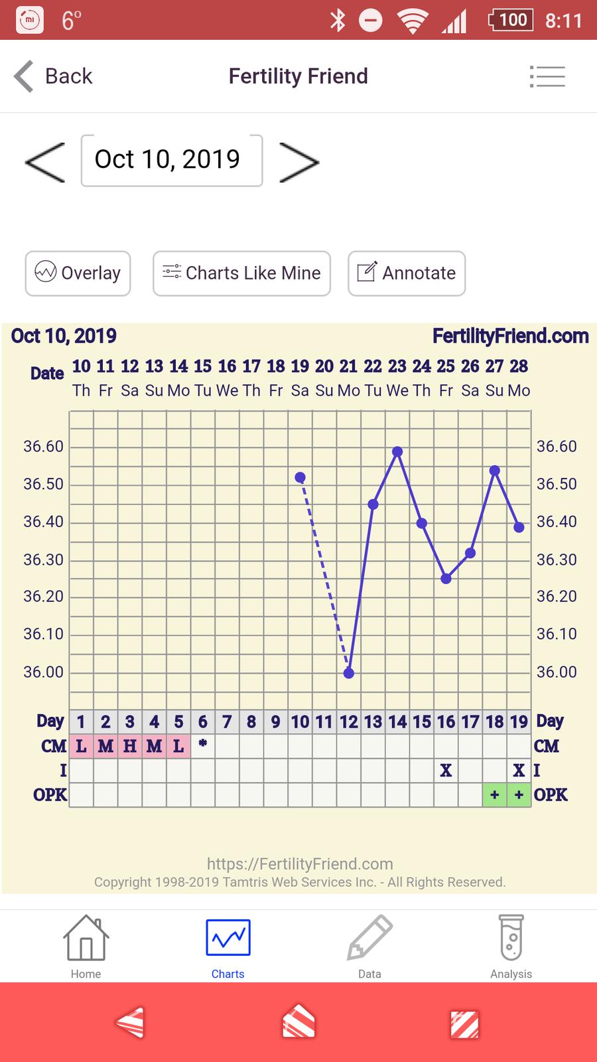Switch to the Home tab
The width and height of the screenshot is (597, 1062).
[86, 947]
